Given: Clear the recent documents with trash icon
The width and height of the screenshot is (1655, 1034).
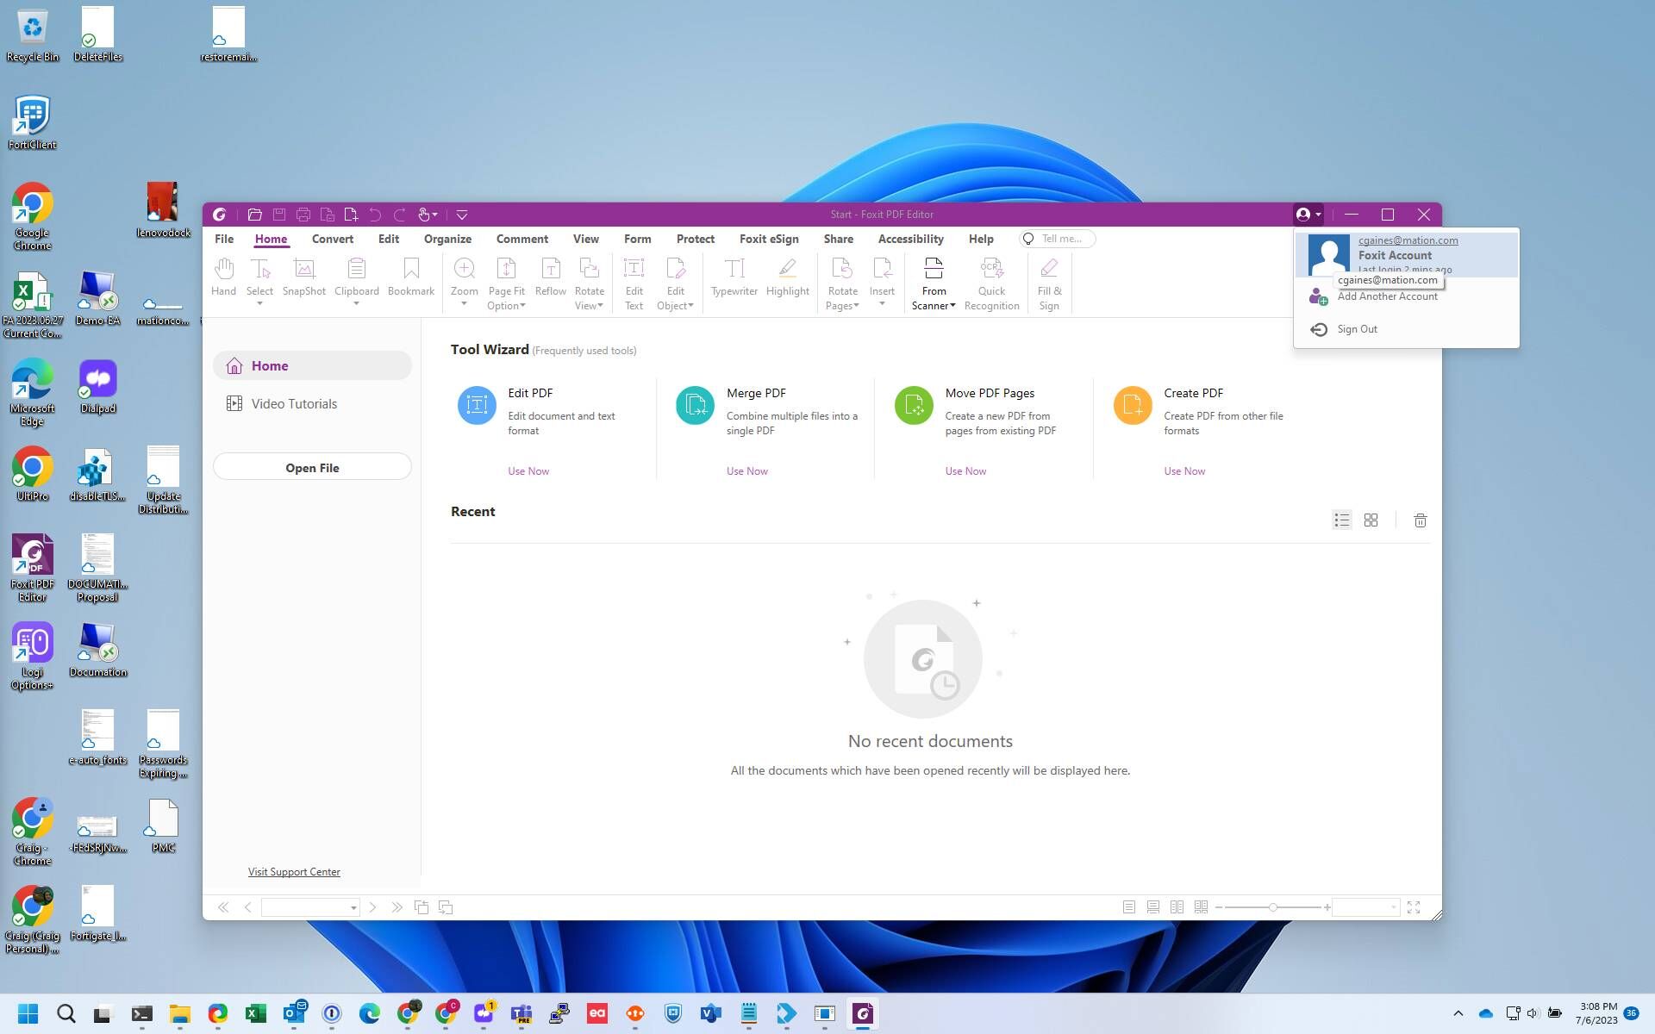Looking at the screenshot, I should point(1420,520).
